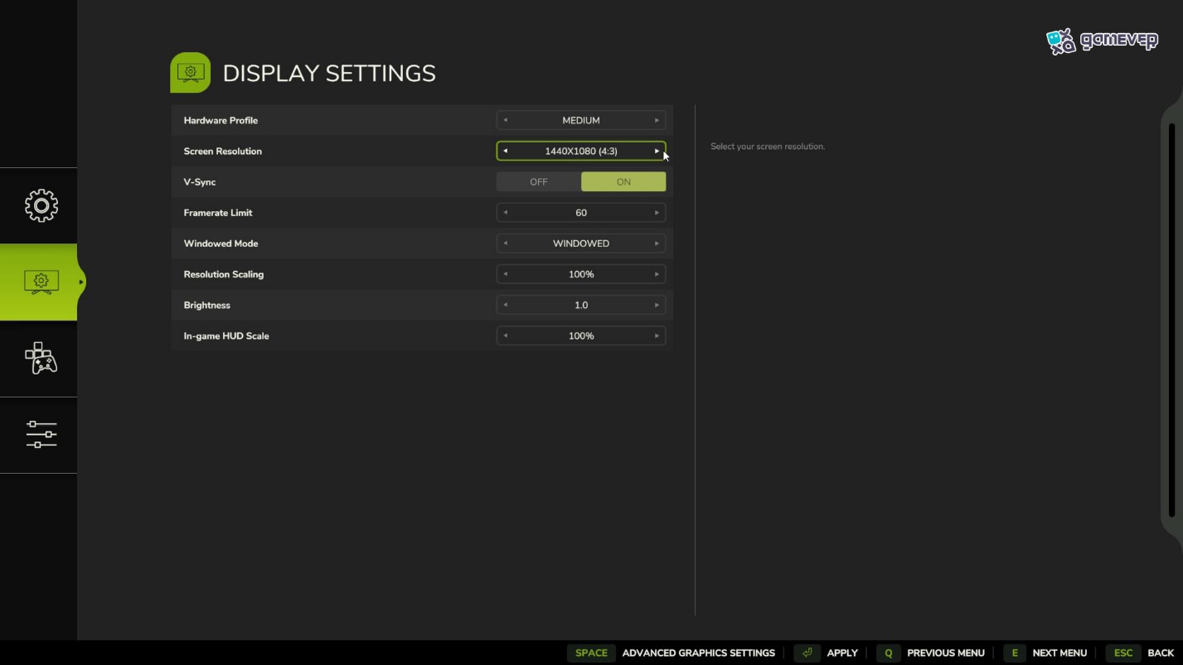Open the sliders settings category icon
Viewport: 1183px width, 665px height.
(x=41, y=434)
